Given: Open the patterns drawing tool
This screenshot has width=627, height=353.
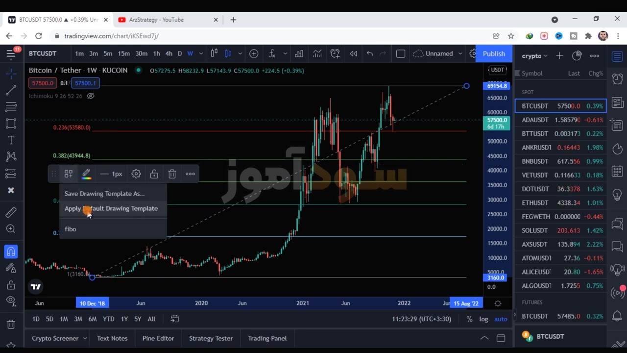Looking at the screenshot, I should (11, 157).
